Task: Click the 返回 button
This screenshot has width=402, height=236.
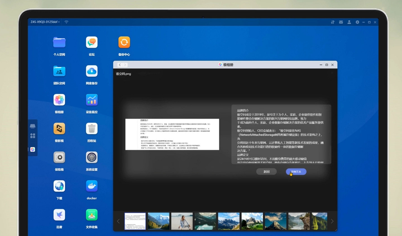Action: [x=266, y=172]
